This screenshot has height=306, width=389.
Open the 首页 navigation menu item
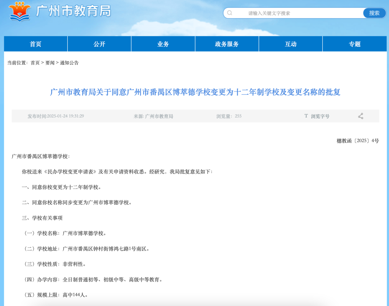point(36,44)
